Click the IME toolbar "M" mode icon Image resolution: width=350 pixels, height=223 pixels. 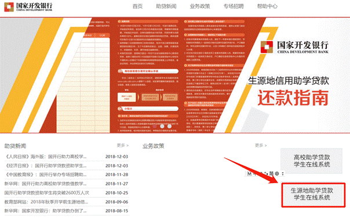pos(249,173)
